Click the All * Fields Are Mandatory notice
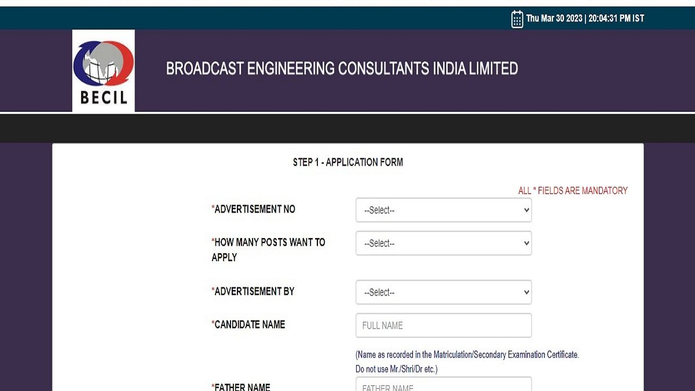 coord(573,191)
